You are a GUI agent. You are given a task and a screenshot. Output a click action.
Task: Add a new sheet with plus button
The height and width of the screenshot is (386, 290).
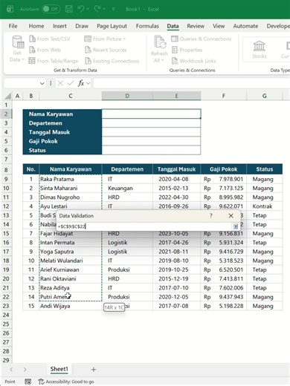click(94, 370)
